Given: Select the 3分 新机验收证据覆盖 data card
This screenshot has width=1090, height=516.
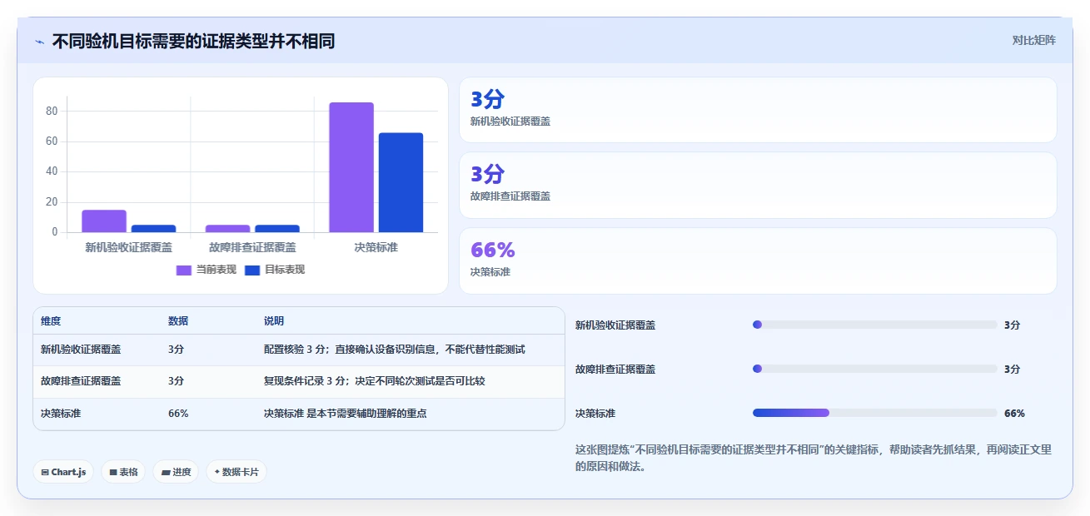Looking at the screenshot, I should click(758, 110).
